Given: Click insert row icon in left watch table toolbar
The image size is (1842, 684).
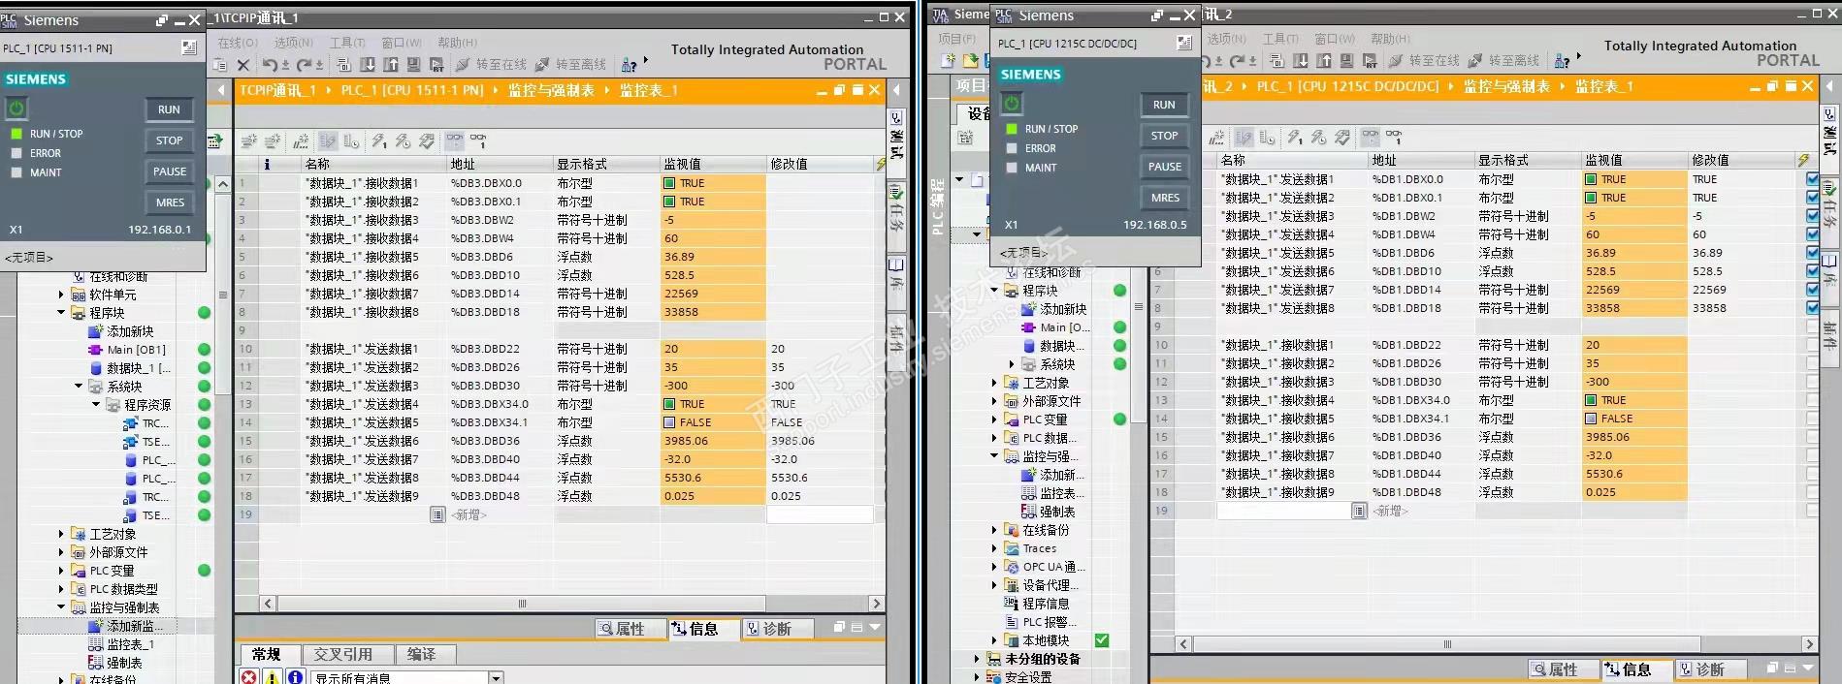Looking at the screenshot, I should click(x=249, y=141).
